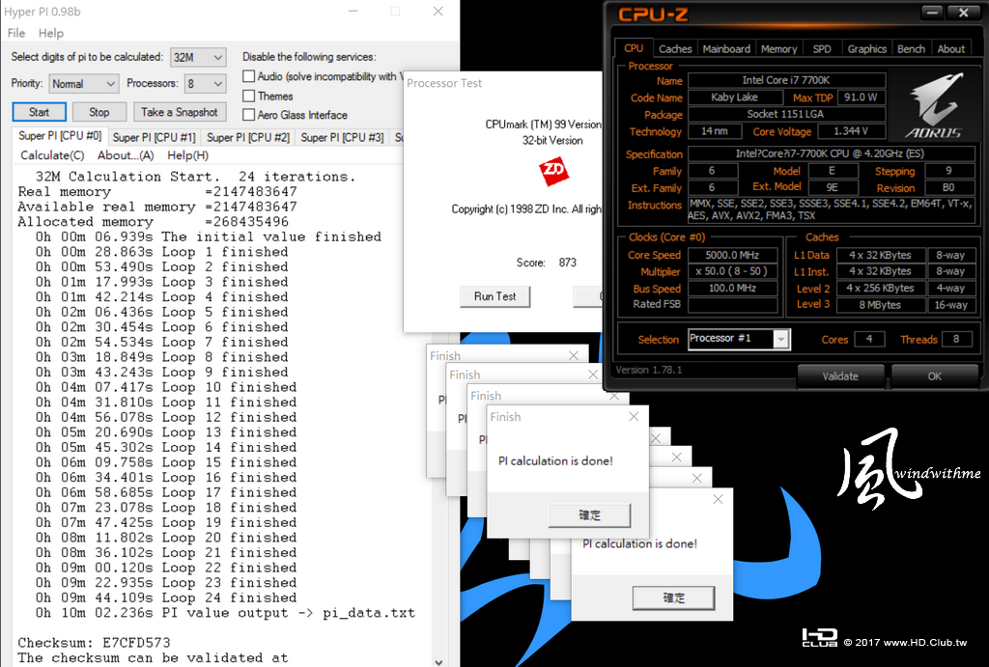The height and width of the screenshot is (667, 989).
Task: Switch to the Mainboard tab
Action: (726, 48)
